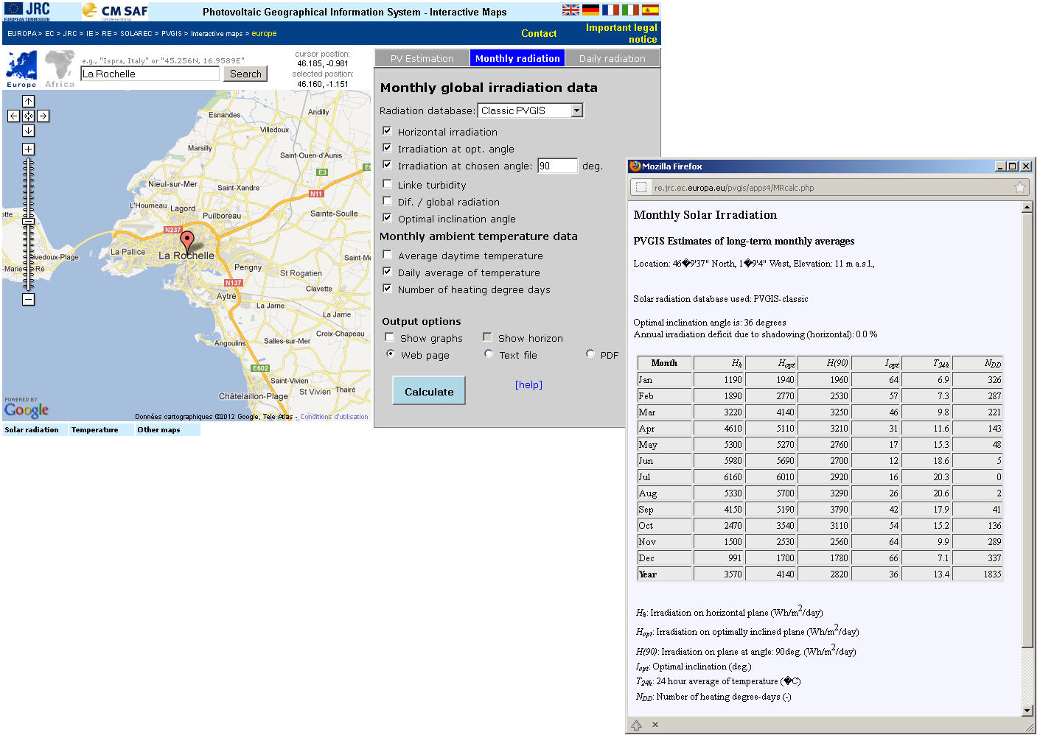The image size is (1040, 735).
Task: Uncheck Optimal inclination angle
Action: (387, 218)
